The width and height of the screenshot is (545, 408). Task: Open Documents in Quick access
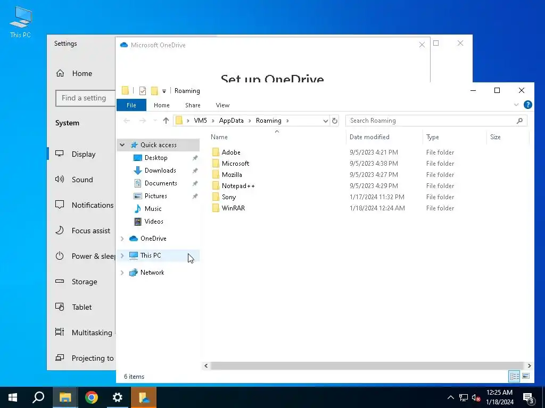tap(161, 183)
